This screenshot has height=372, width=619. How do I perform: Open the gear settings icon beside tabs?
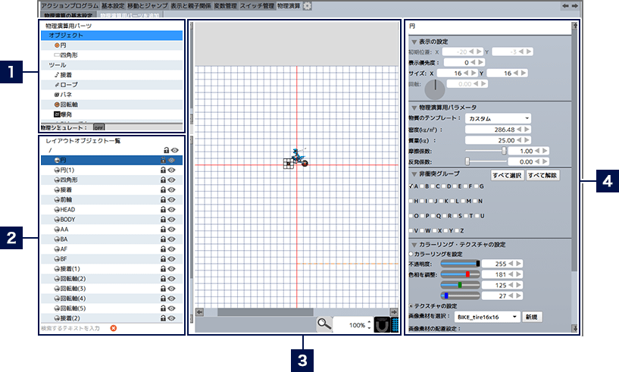coord(307,6)
